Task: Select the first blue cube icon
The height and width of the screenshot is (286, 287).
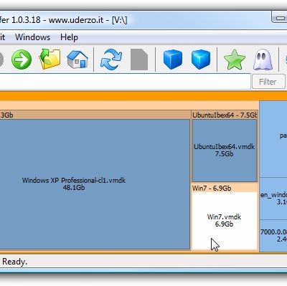Action: tap(173, 59)
